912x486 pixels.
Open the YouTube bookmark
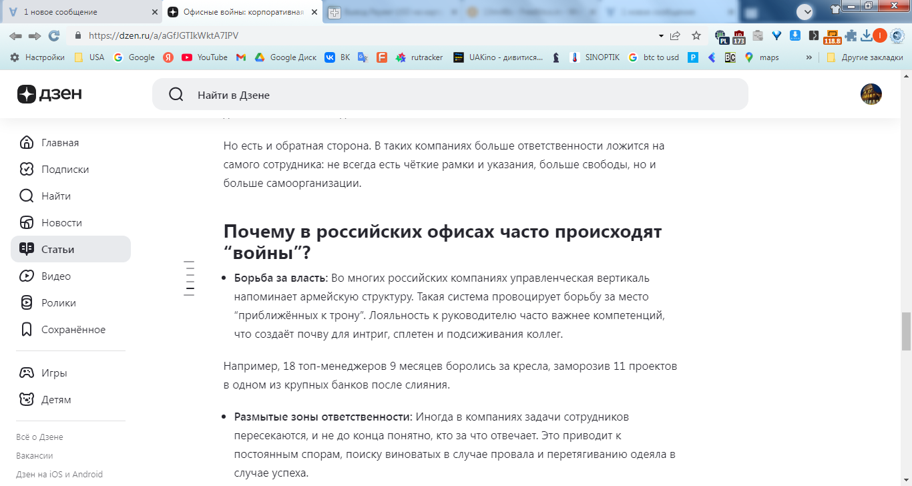204,57
